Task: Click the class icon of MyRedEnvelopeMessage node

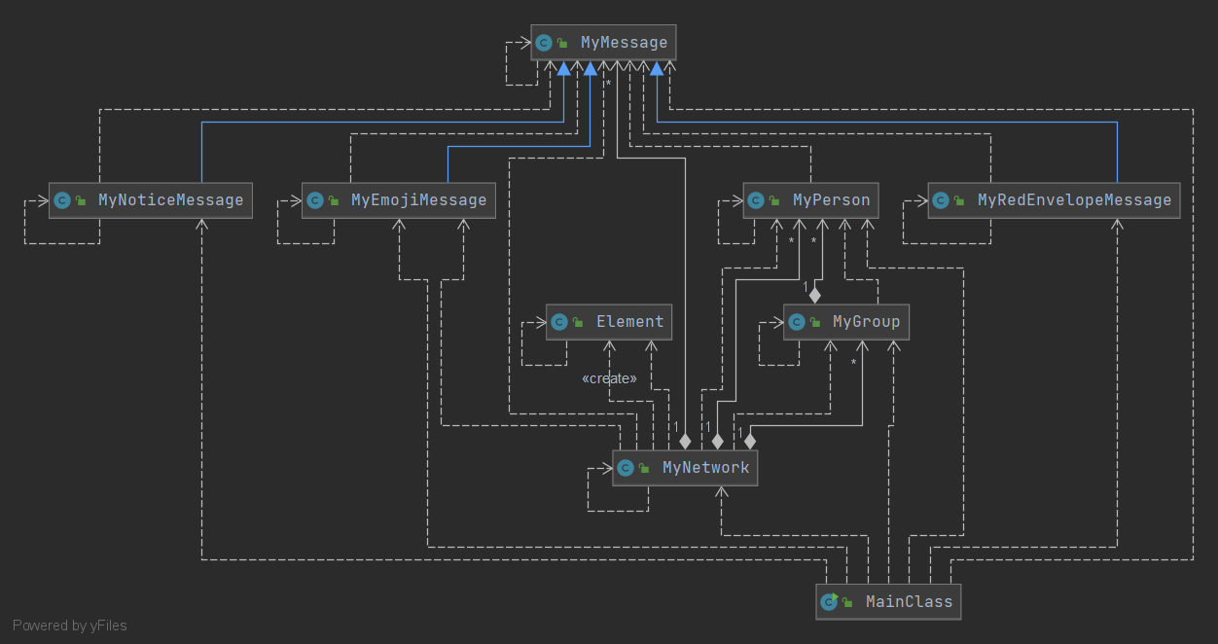Action: point(941,200)
